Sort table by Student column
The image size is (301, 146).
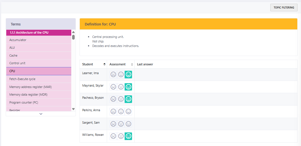[x=104, y=65]
